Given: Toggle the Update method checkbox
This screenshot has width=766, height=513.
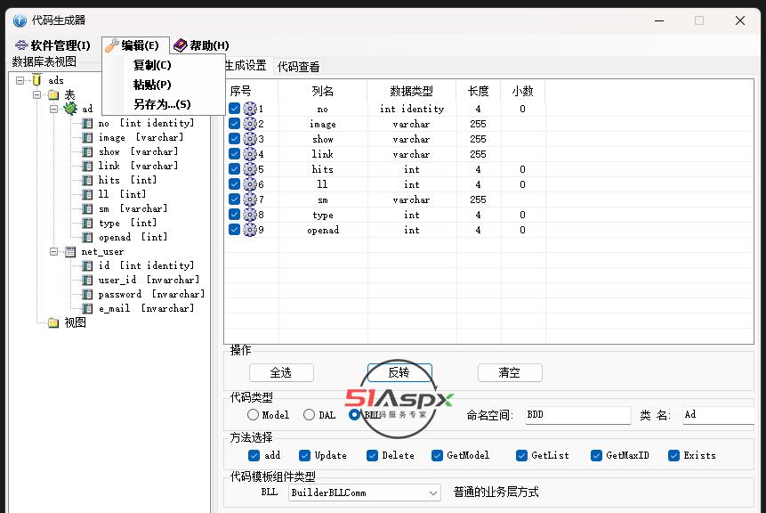Looking at the screenshot, I should click(x=305, y=455).
